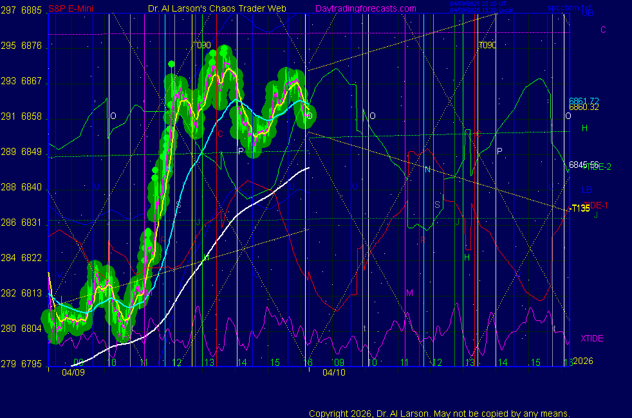
Task: Click the white 6845.56 price readout
Action: 584,164
